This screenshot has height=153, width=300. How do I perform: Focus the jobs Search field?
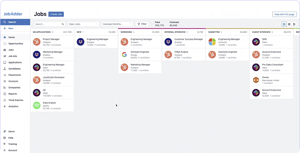coord(50,24)
